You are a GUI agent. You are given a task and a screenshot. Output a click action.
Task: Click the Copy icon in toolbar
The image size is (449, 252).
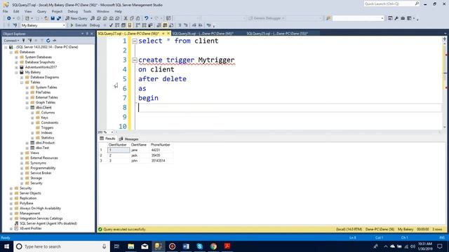pyautogui.click(x=132, y=18)
